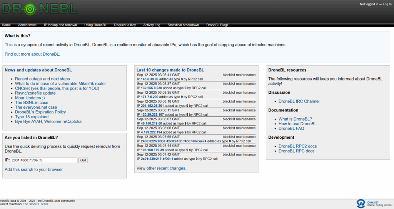Screen dimensions: 394x209
Task: Open DroneBL RPC2 docs link
Action: [x=297, y=146]
